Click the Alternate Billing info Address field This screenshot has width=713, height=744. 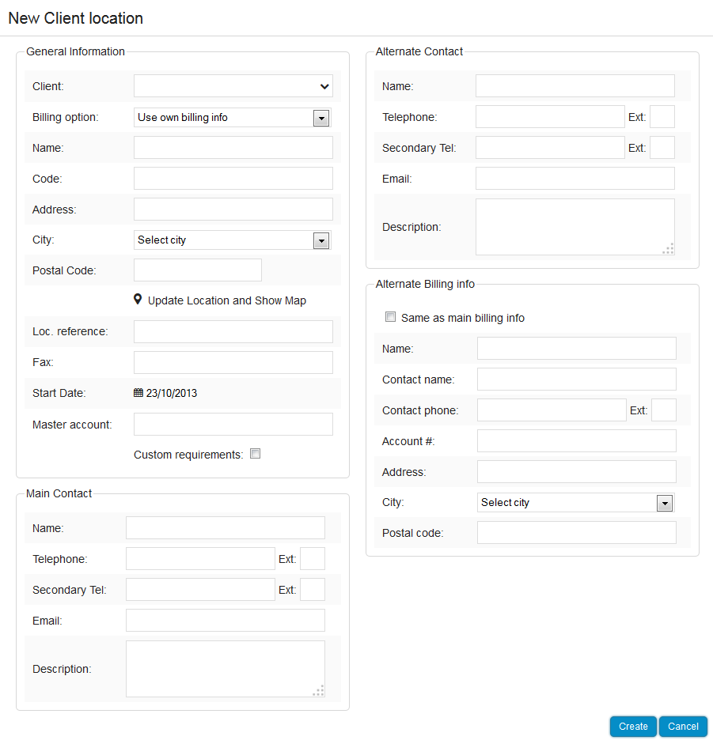pyautogui.click(x=577, y=472)
